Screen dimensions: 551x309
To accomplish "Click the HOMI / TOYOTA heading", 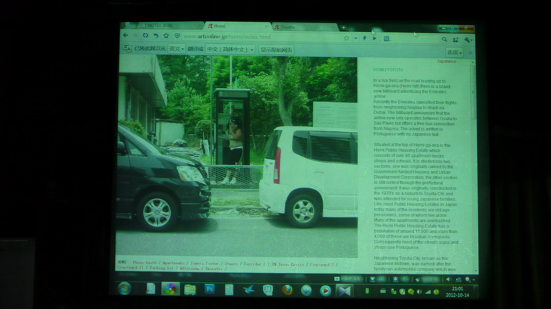I will pyautogui.click(x=388, y=70).
